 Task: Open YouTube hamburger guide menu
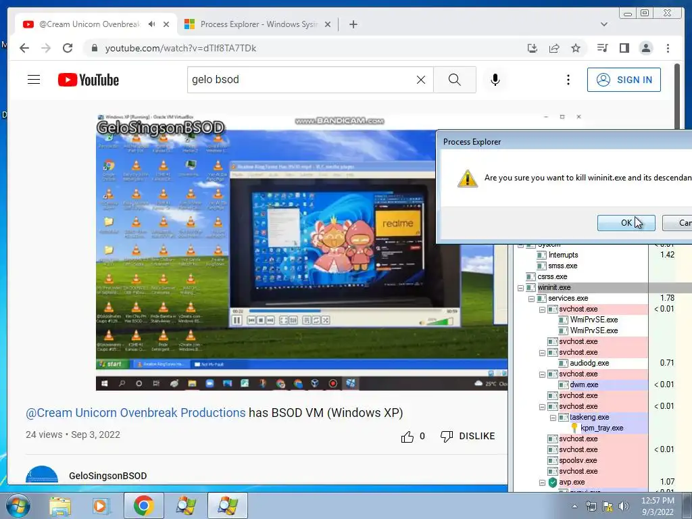click(34, 80)
